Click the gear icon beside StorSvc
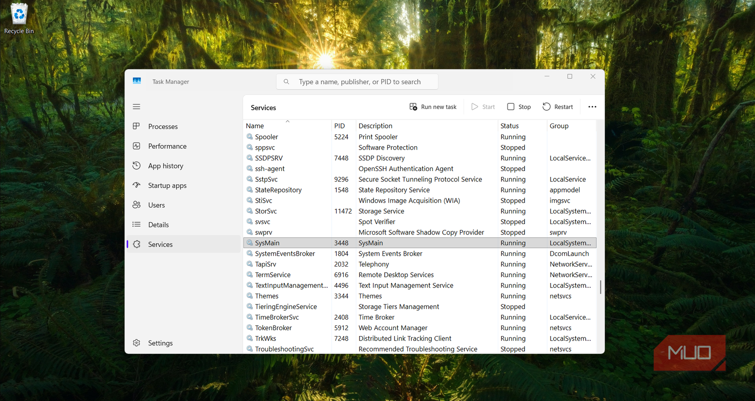 click(250, 211)
